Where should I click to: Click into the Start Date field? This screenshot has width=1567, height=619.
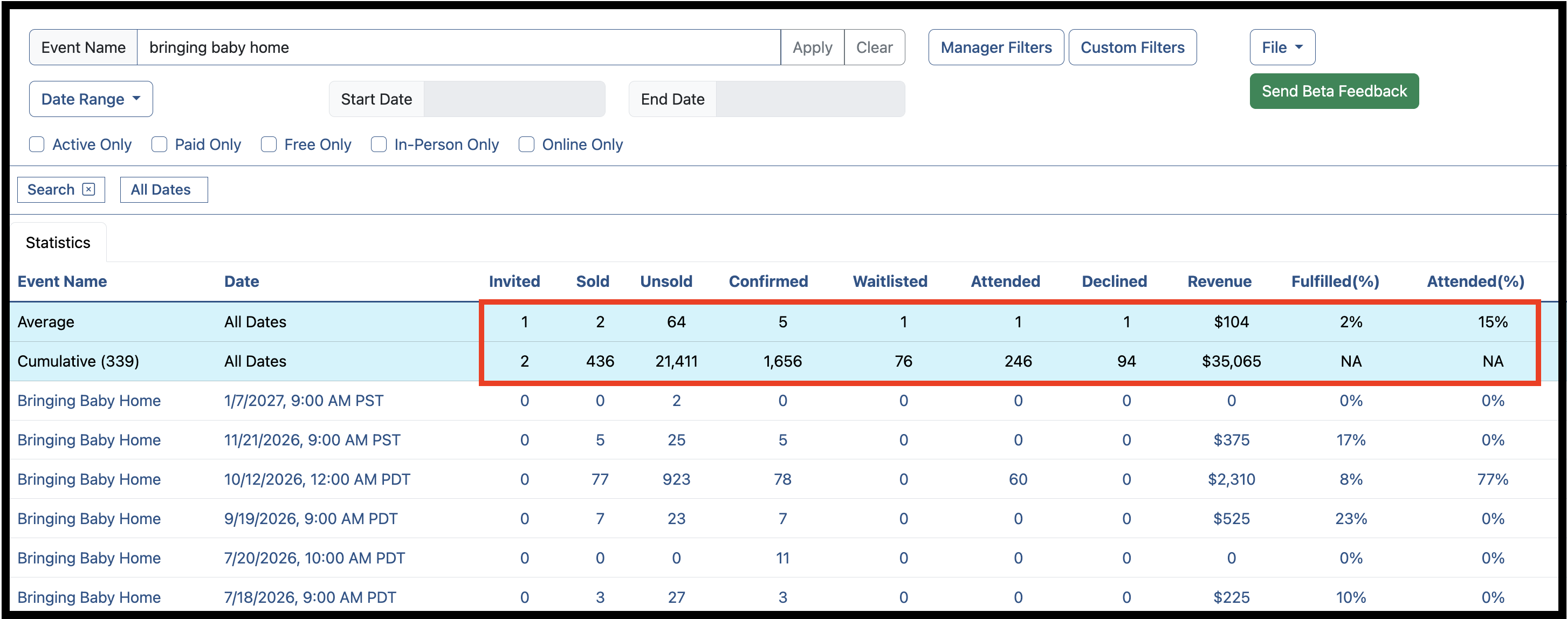coord(514,99)
